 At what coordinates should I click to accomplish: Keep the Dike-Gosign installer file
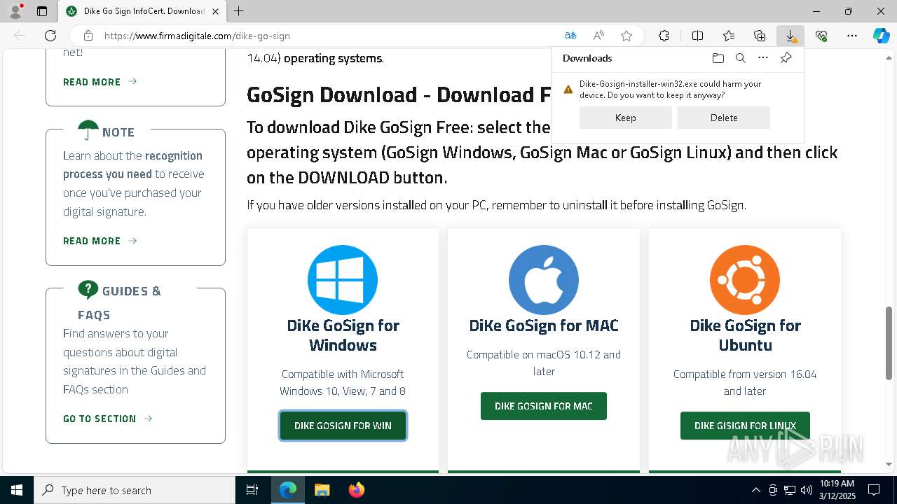coord(625,118)
